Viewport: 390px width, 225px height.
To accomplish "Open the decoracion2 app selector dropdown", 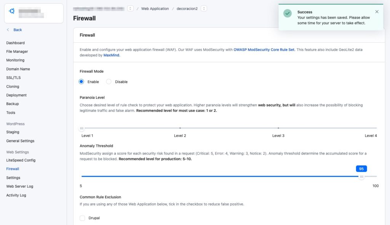I will point(204,8).
